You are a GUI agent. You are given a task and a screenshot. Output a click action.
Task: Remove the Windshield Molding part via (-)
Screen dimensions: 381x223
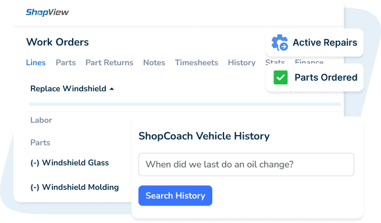35,187
